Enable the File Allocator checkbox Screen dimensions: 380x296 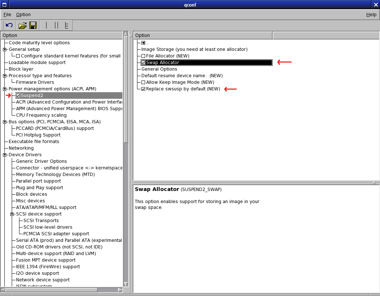pyautogui.click(x=143, y=56)
